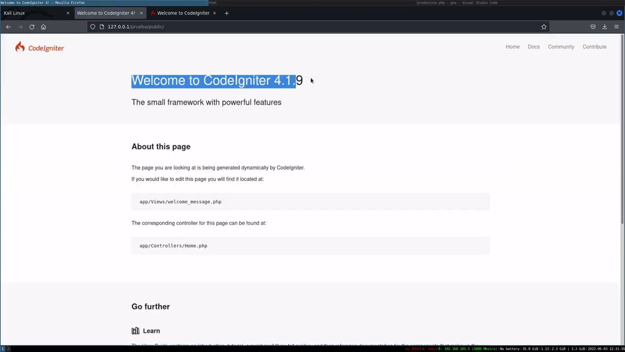Open the Pocket save icon

(x=593, y=27)
